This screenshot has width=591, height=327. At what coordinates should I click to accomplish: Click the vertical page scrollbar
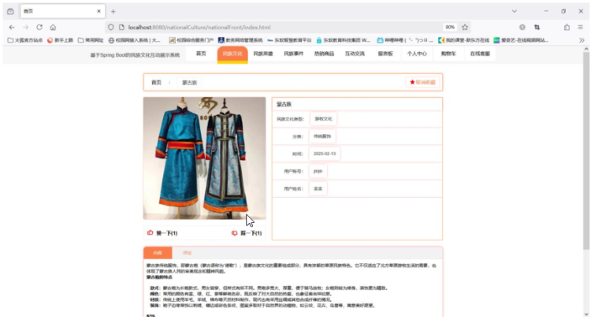click(585, 150)
